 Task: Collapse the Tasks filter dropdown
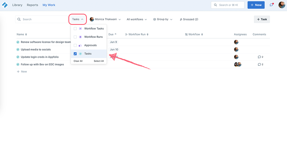78,19
